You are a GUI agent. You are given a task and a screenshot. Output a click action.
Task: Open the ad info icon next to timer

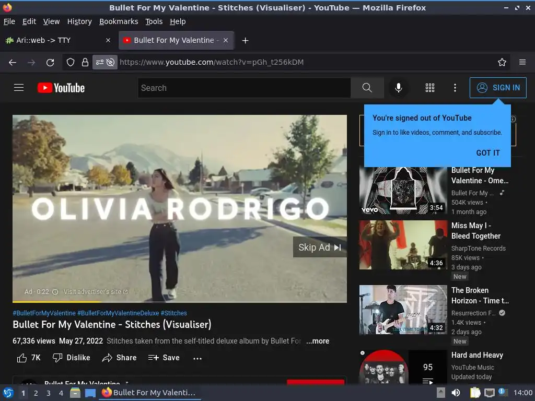55,292
